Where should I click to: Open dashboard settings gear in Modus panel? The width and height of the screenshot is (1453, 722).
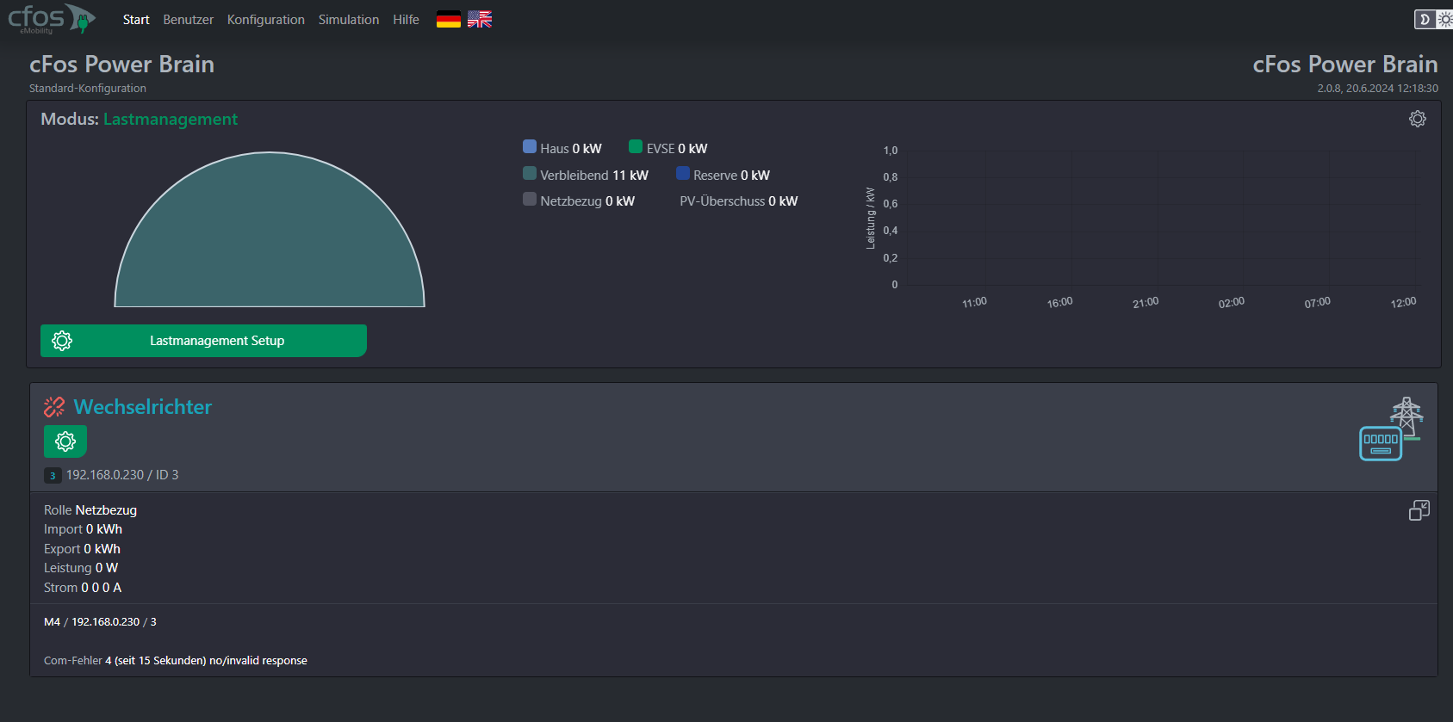click(1417, 119)
